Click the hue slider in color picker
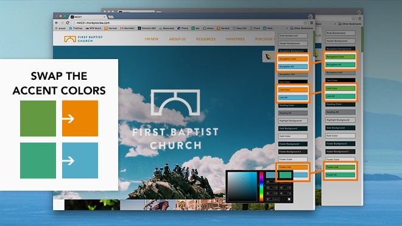 (261, 186)
